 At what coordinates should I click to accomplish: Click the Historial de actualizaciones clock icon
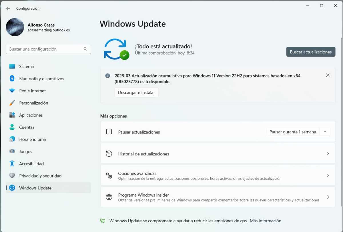pyautogui.click(x=109, y=154)
